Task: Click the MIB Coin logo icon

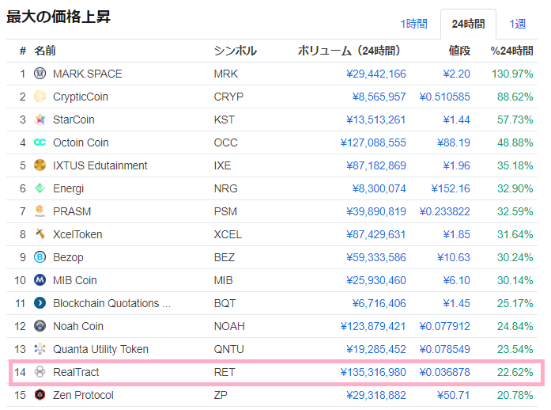Action: [40, 280]
